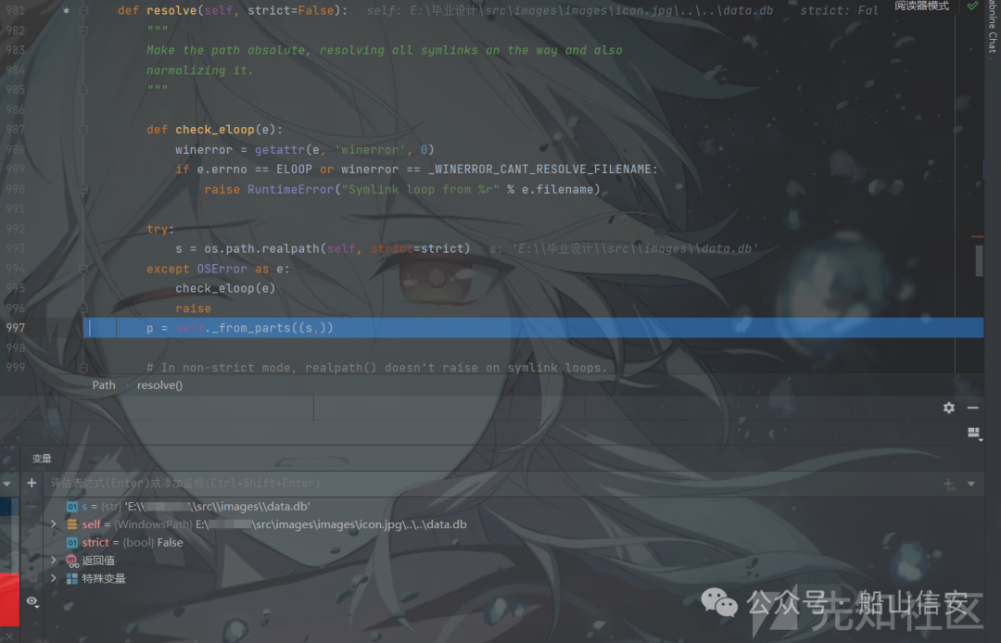Click _WINERROR_CANT_RESOLVE_FILENAME on line 989
The height and width of the screenshot is (643, 1001).
[x=539, y=169]
